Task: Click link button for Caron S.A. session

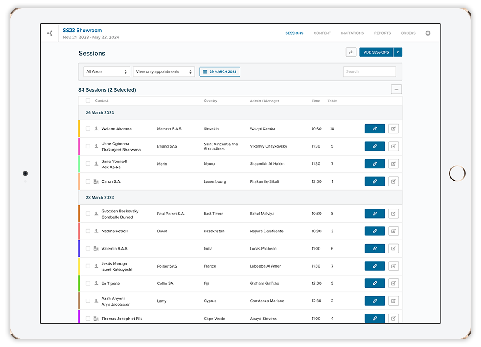Action: 375,181
